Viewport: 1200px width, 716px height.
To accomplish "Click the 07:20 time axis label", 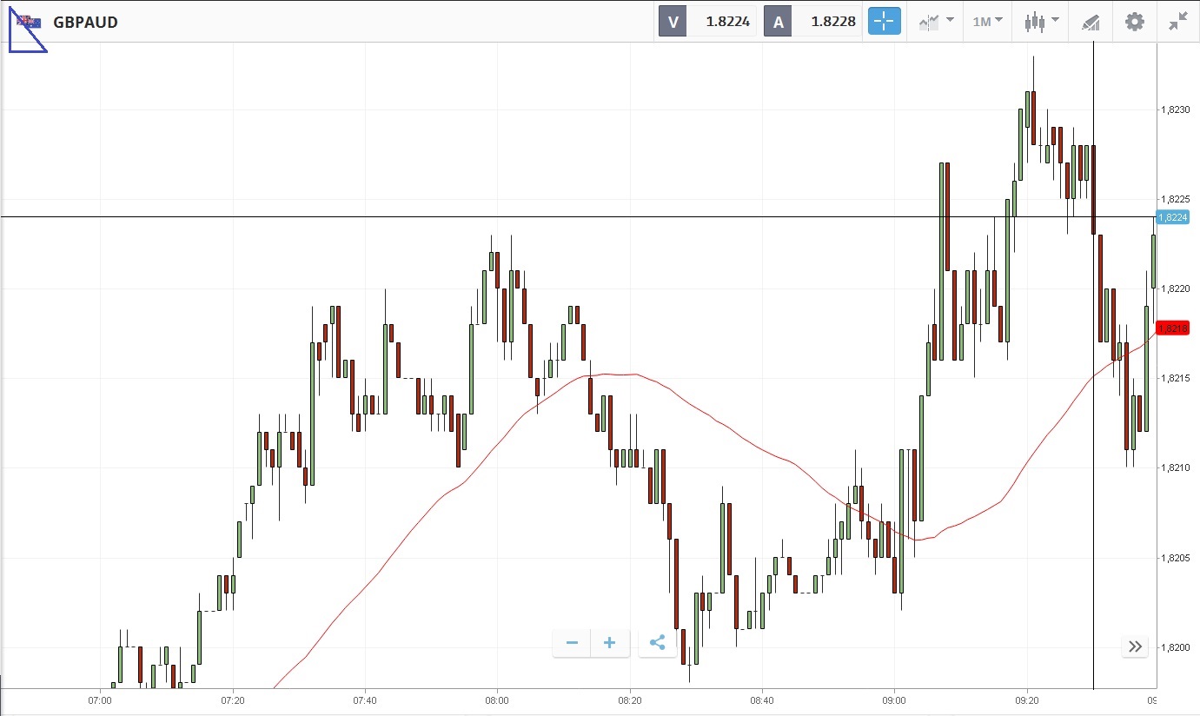I will click(x=233, y=699).
